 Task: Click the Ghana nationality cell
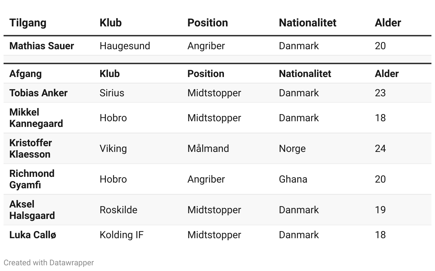(x=293, y=179)
